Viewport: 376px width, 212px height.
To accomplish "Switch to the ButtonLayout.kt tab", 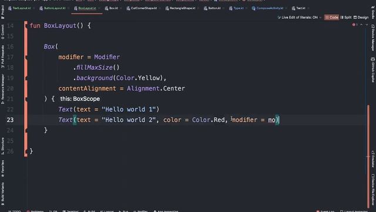I will click(55, 8).
